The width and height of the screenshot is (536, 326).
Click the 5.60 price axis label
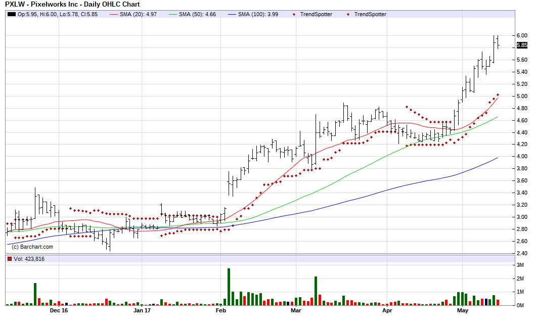point(522,60)
